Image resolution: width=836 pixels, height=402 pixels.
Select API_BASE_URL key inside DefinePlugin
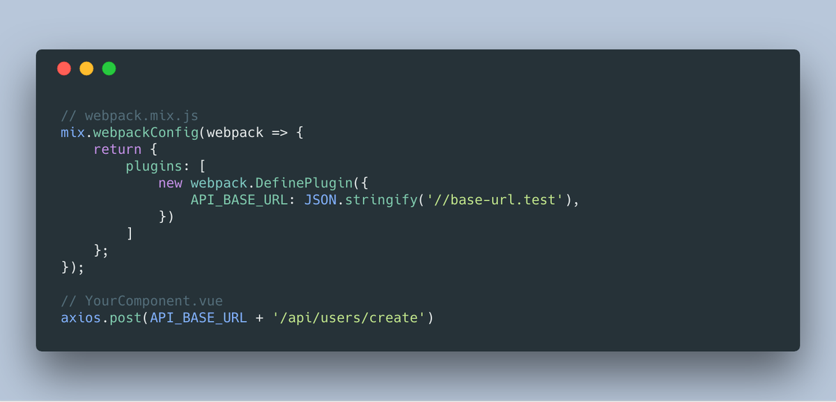(239, 200)
